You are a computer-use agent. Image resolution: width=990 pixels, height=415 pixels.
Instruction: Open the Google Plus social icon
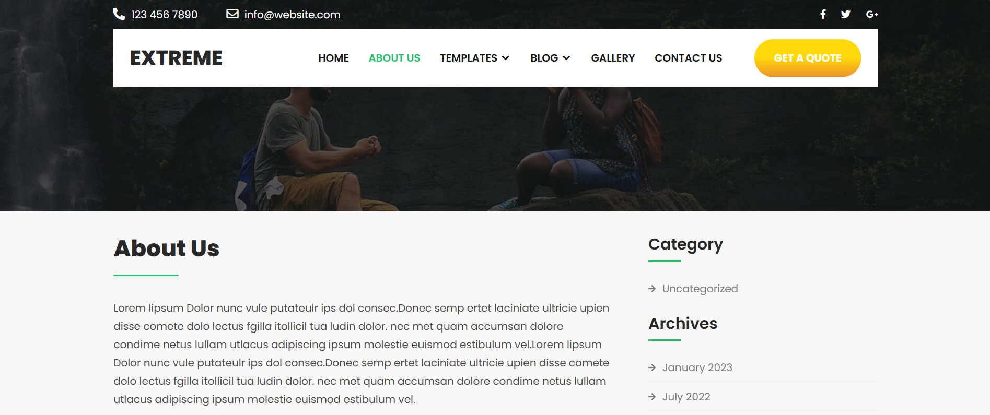click(x=872, y=14)
